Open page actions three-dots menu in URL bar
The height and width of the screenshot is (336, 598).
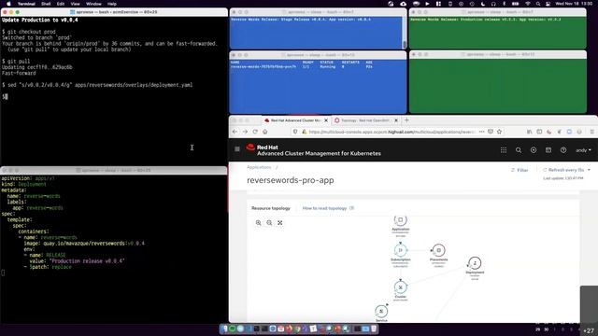point(482,132)
